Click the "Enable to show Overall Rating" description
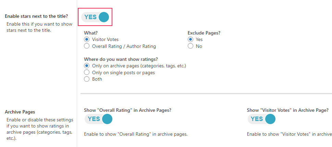 136,134
